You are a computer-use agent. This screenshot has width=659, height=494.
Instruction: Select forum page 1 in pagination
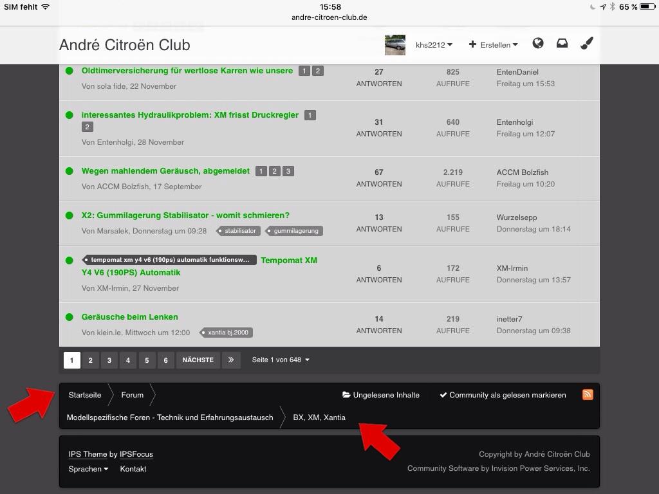point(72,360)
